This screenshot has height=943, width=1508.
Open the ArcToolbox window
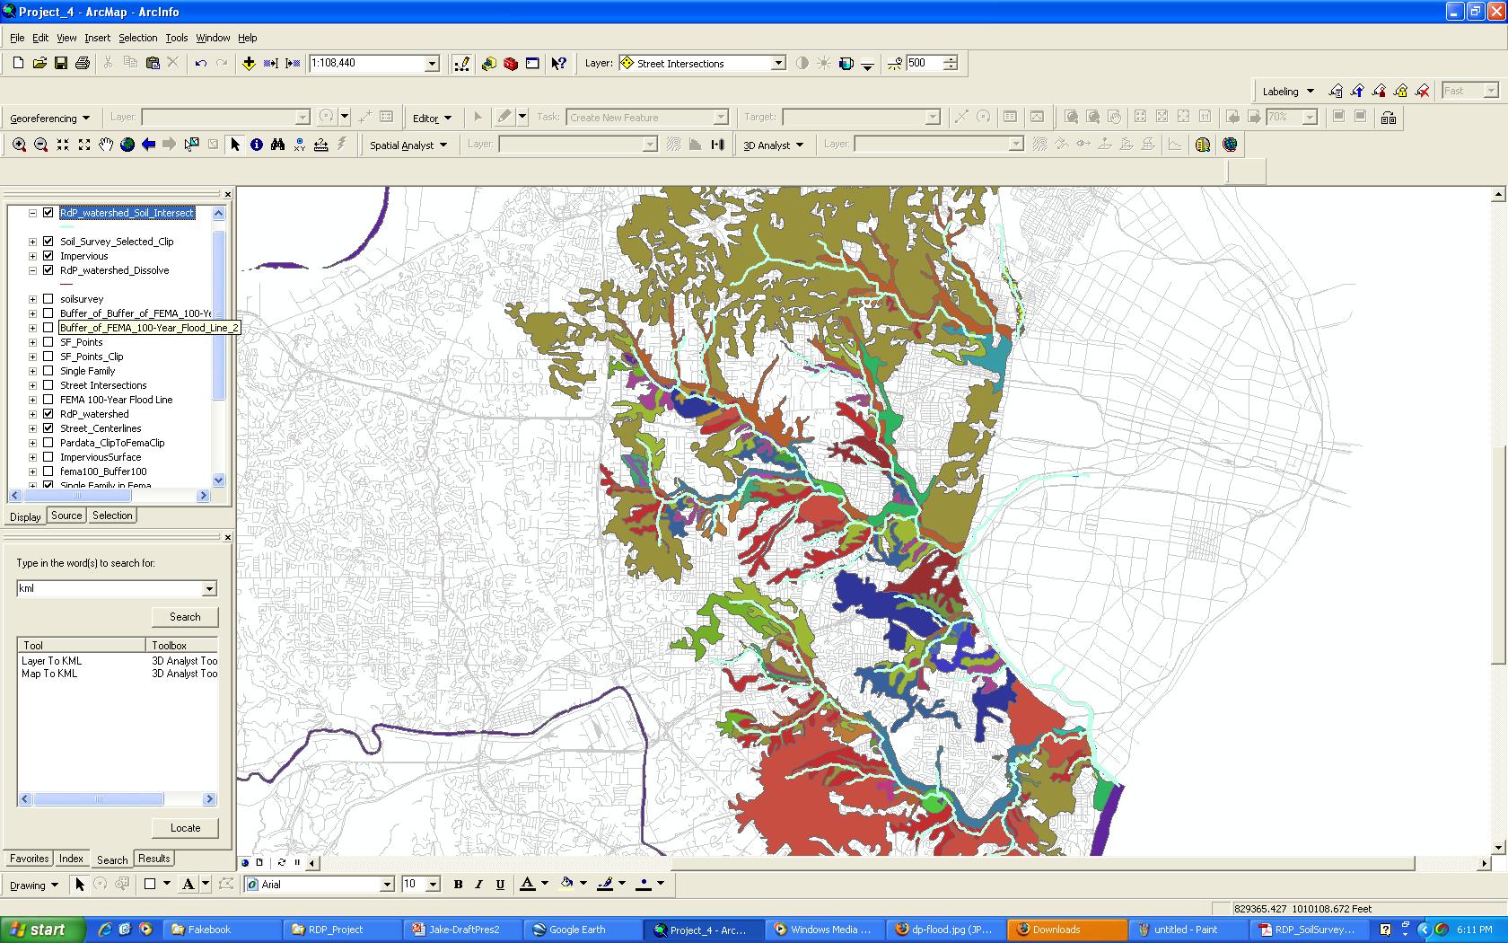511,63
